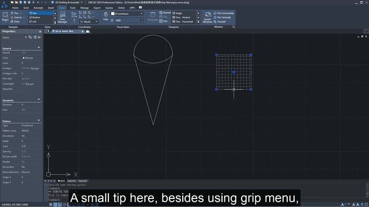This screenshot has height=207, width=369.
Task: Click the undo arrow in quick access toolbar
Action: click(x=37, y=2)
